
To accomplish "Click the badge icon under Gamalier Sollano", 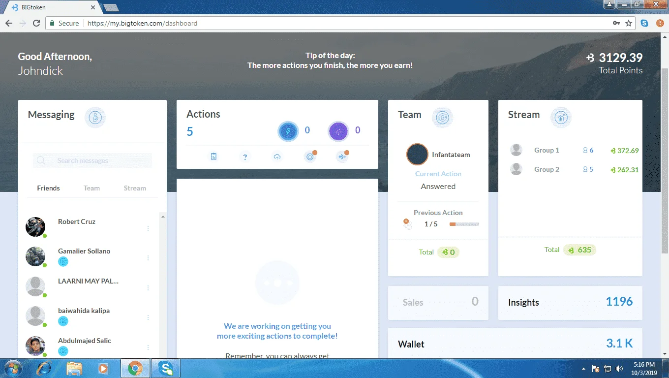I will click(x=63, y=262).
